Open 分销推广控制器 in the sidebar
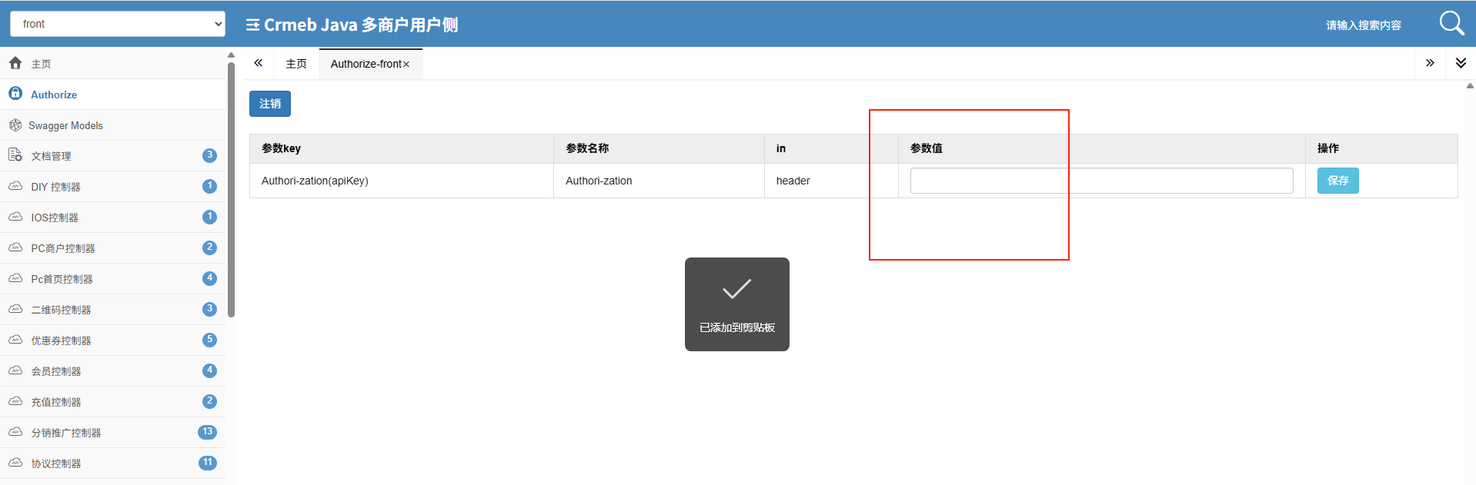Image resolution: width=1476 pixels, height=485 pixels. 113,433
